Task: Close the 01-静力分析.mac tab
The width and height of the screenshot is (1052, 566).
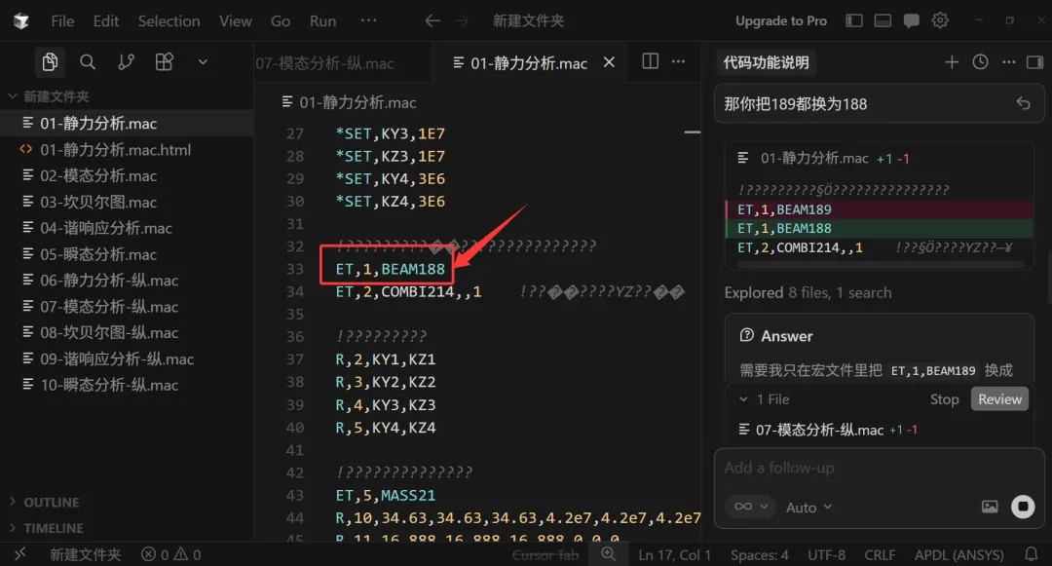Action: click(609, 62)
